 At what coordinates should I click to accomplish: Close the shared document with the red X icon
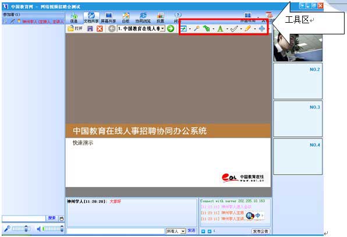point(100,29)
